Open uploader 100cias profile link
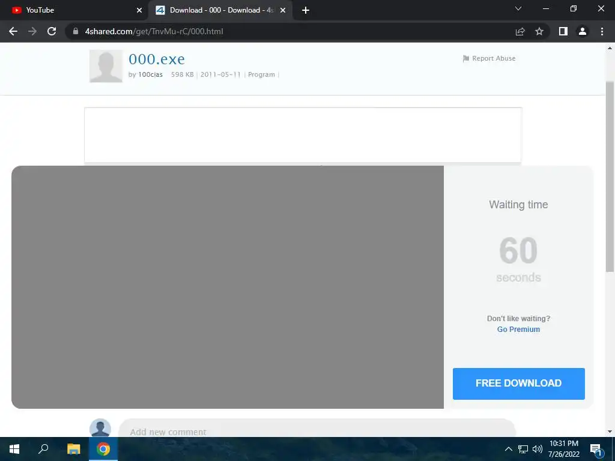 [x=150, y=74]
